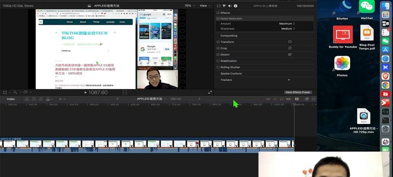Viewport: 393px width, 177px height.
Task: Click the Transform on-screen controls icon
Action: click(290, 42)
